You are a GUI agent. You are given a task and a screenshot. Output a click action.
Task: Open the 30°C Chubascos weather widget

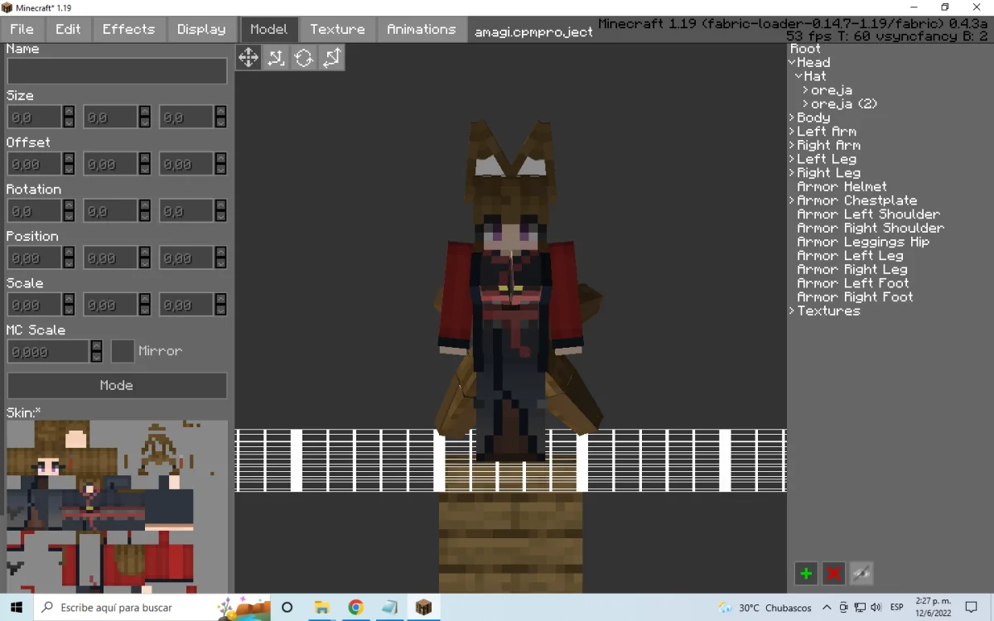[765, 607]
